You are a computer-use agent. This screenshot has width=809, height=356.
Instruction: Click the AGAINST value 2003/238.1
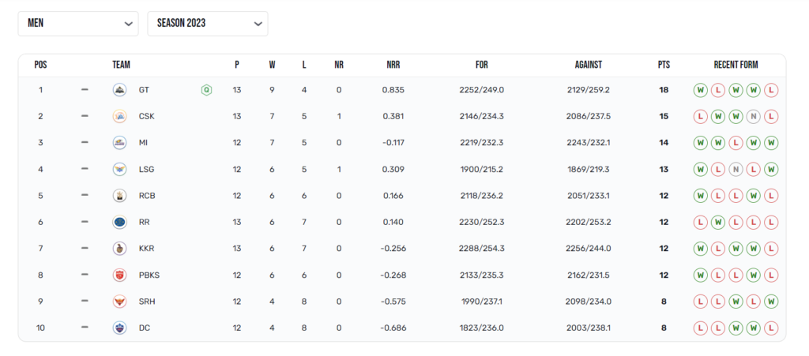pyautogui.click(x=588, y=328)
